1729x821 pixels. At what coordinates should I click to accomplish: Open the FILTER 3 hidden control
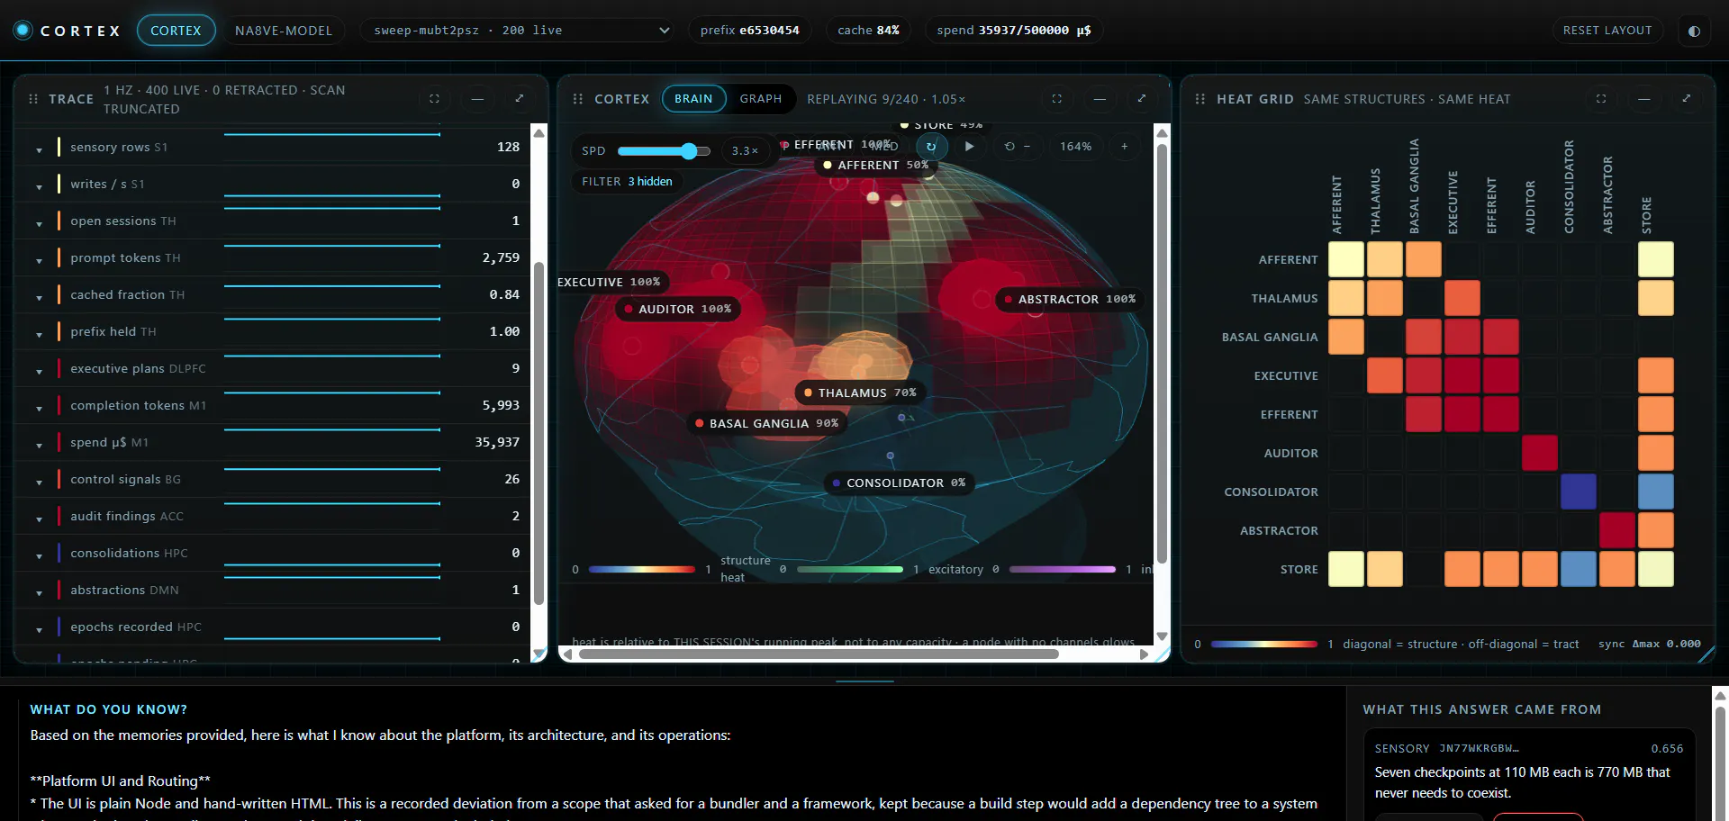coord(627,182)
